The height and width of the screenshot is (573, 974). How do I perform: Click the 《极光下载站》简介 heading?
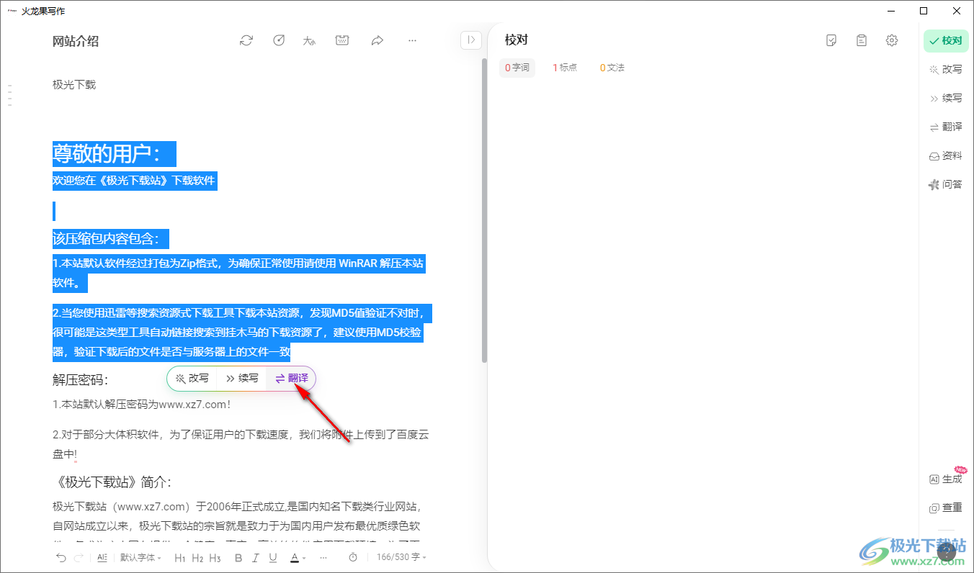(x=112, y=482)
